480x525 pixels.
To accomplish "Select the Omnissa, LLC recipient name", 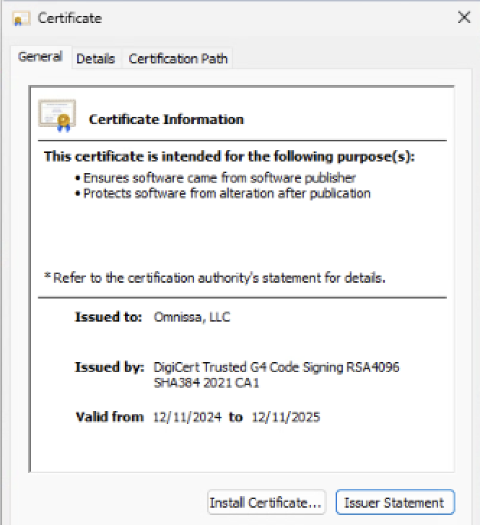I will coord(192,317).
